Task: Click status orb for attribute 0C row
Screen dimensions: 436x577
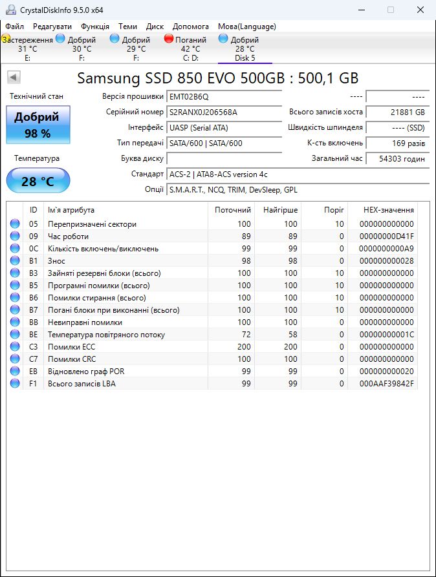Action: (x=15, y=248)
